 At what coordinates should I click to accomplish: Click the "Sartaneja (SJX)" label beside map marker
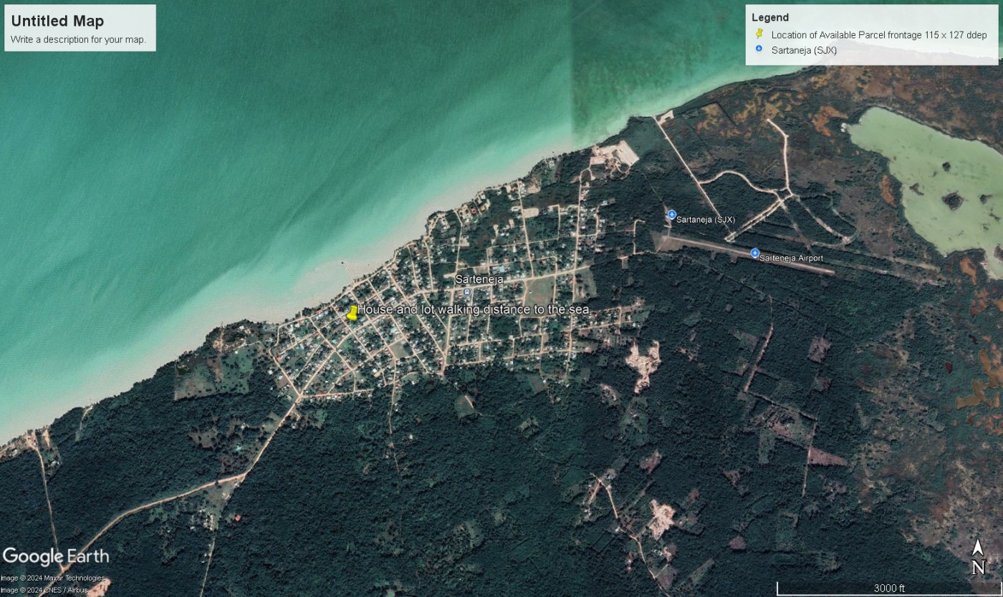(x=706, y=220)
